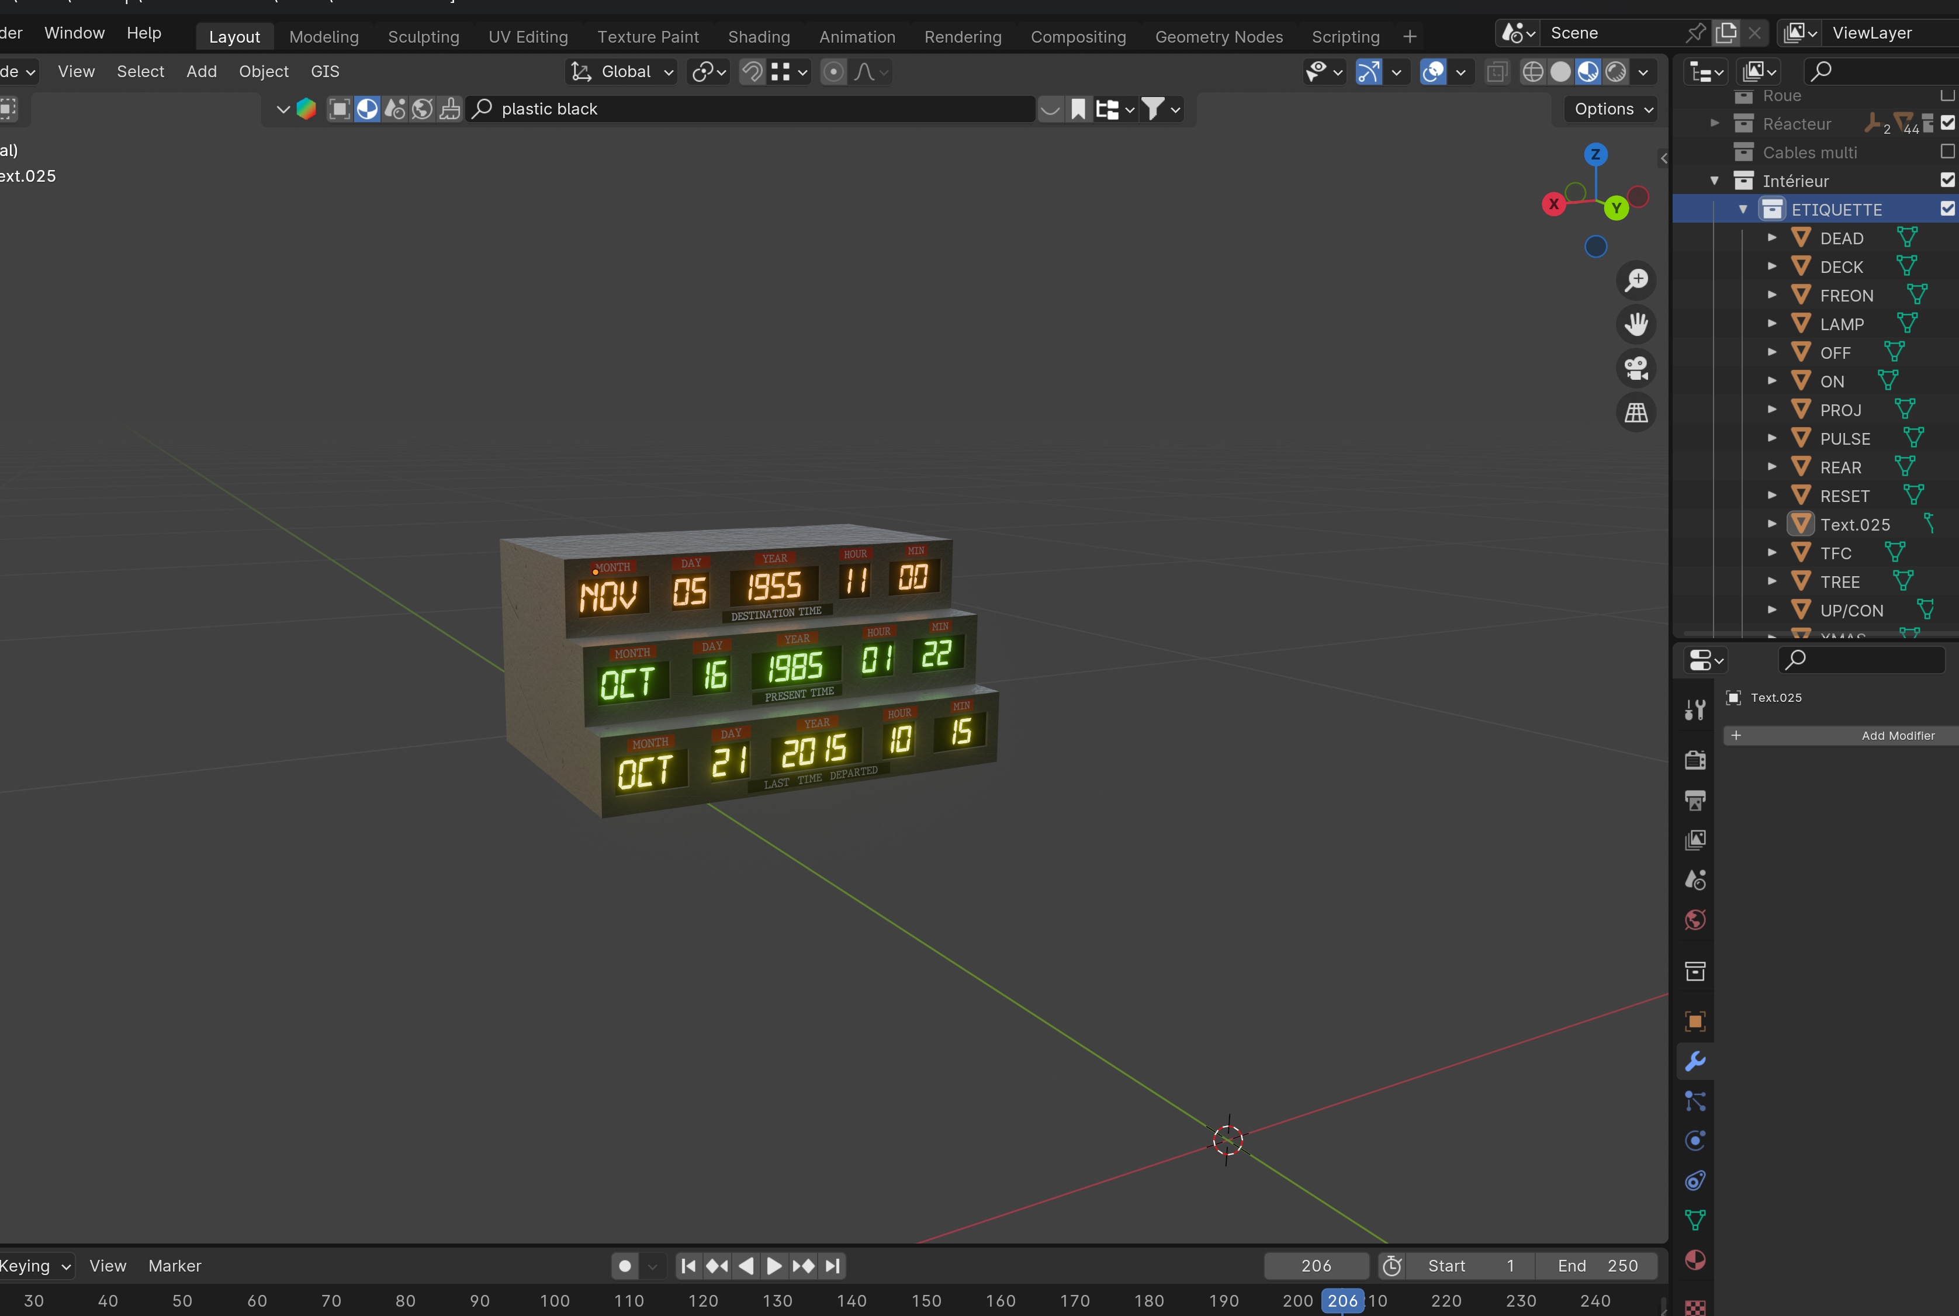Open the GIS menu
Image resolution: width=1959 pixels, height=1316 pixels.
point(325,72)
